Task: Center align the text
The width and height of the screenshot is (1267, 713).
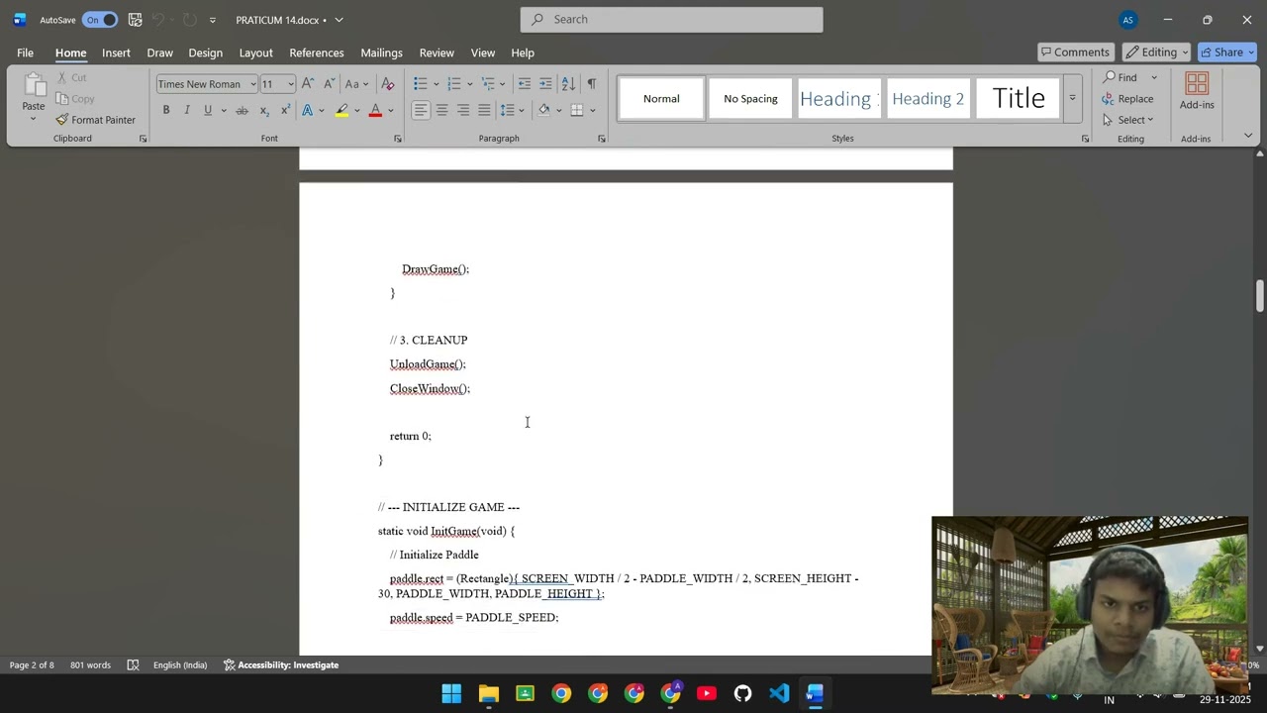Action: coord(441,110)
